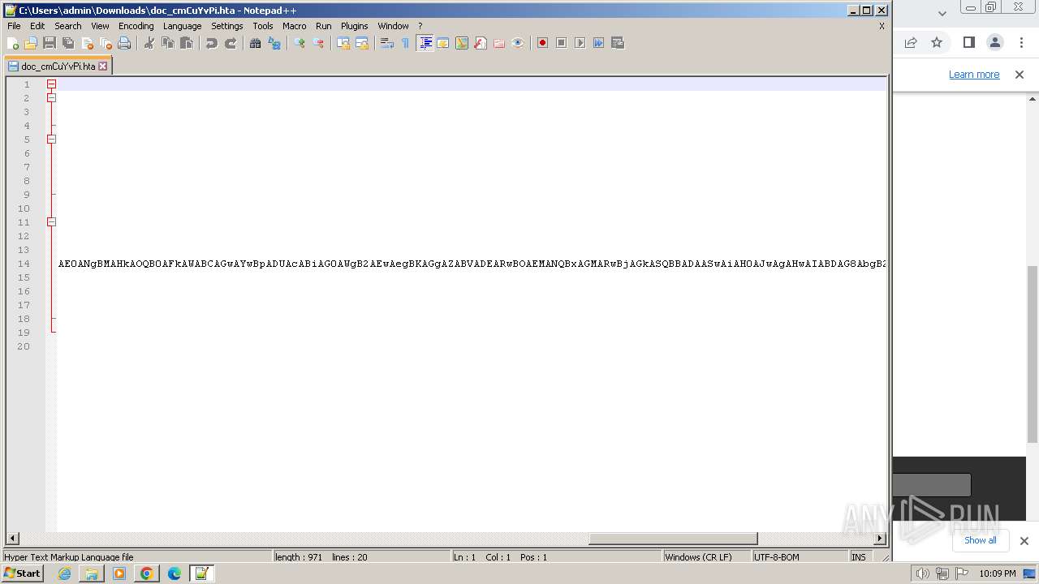The image size is (1039, 584).
Task: Cut selection with the scissors icon
Action: coord(149,43)
